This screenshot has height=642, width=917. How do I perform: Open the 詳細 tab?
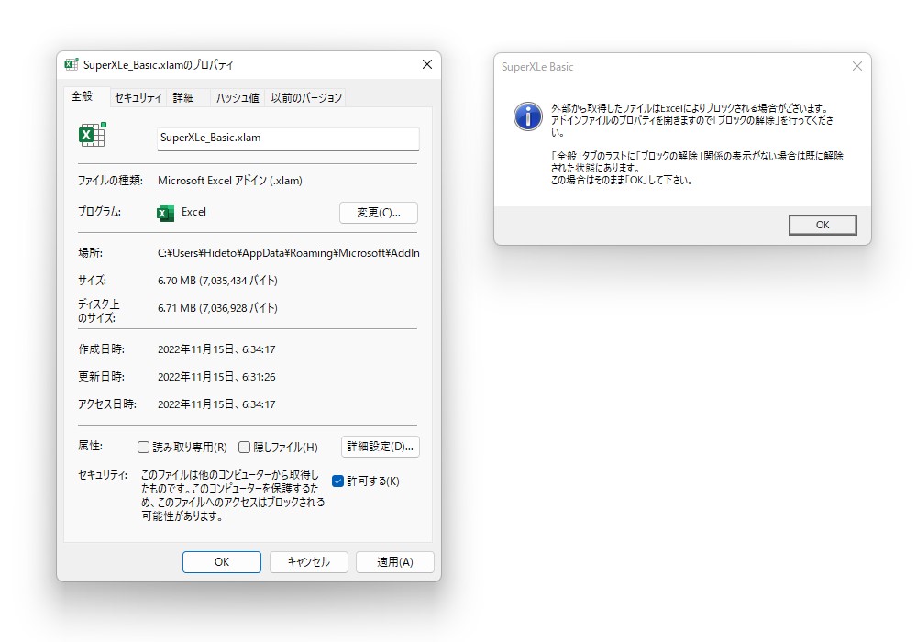(x=184, y=96)
